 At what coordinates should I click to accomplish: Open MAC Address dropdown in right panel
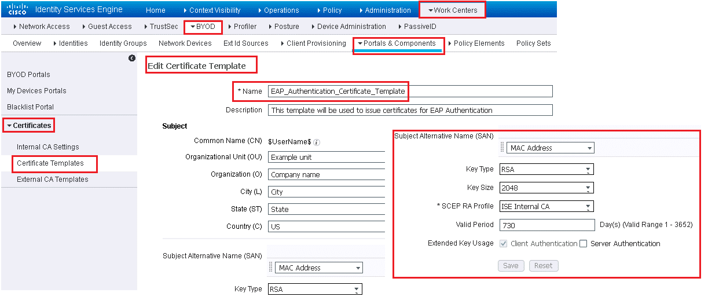point(550,148)
